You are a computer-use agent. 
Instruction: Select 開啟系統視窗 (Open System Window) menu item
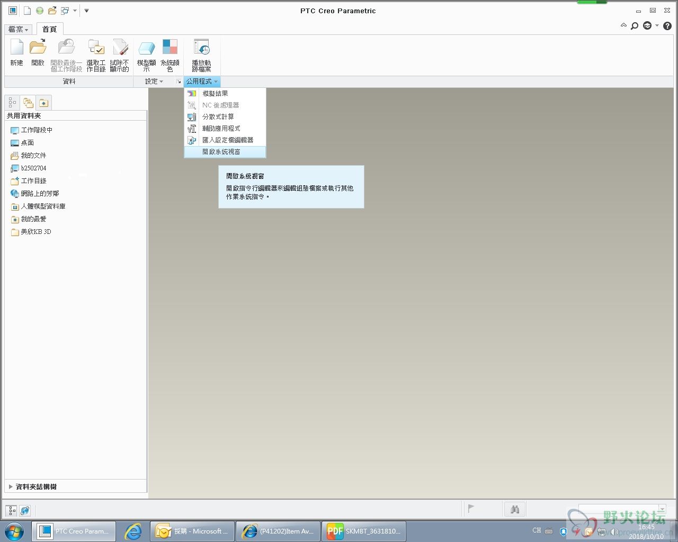coord(225,151)
